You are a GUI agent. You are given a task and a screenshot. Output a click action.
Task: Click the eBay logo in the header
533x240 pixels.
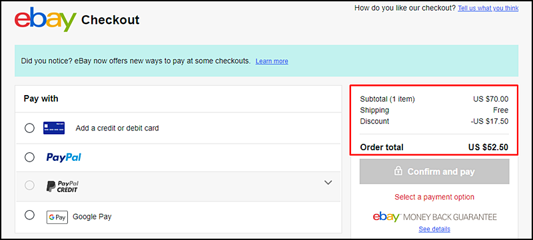[45, 20]
